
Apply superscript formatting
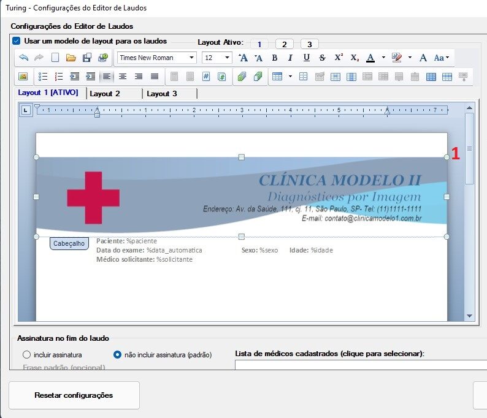pyautogui.click(x=338, y=58)
